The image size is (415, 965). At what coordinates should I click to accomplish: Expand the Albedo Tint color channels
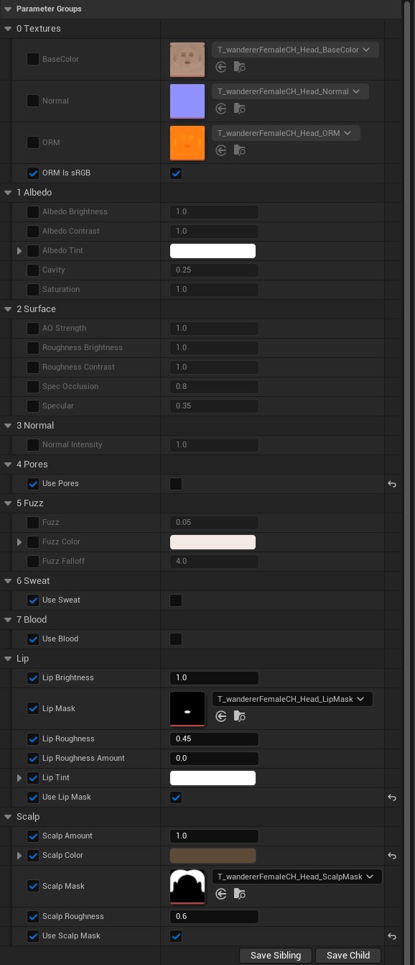20,251
